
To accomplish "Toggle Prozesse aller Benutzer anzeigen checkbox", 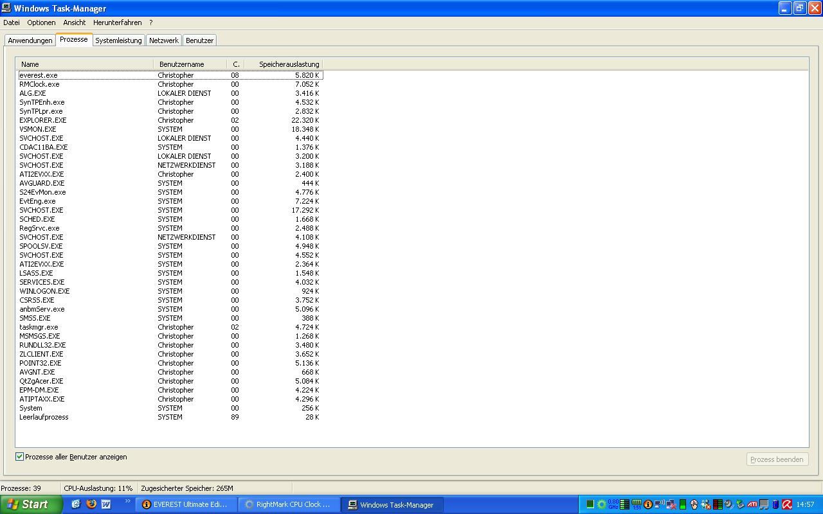I will tap(19, 457).
